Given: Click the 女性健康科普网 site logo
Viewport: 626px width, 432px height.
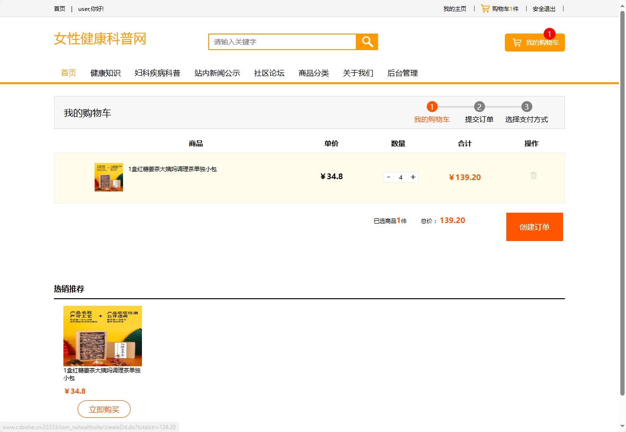Looking at the screenshot, I should click(x=100, y=39).
